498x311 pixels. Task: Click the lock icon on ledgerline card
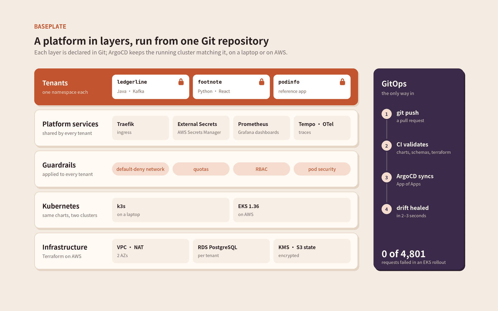click(x=181, y=82)
